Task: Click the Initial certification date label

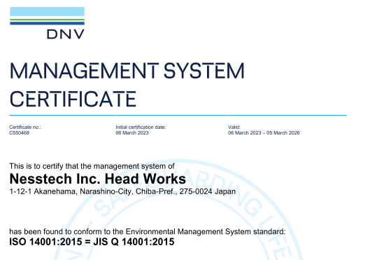Action: 141,127
